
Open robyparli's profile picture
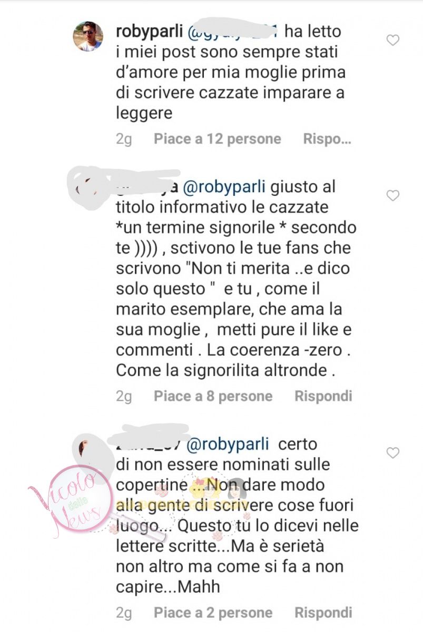pyautogui.click(x=87, y=36)
